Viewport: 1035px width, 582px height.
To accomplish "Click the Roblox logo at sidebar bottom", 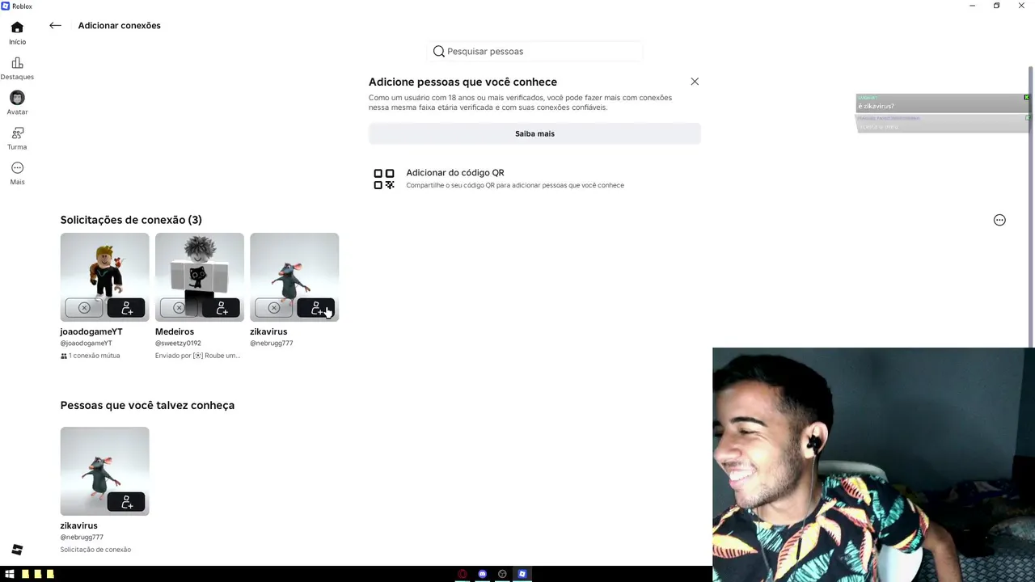I will click(x=17, y=550).
